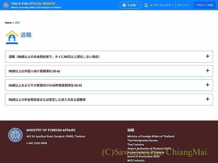
Task: Open Ministry of Foreign Affairs of Thailand link
Action: point(151,136)
